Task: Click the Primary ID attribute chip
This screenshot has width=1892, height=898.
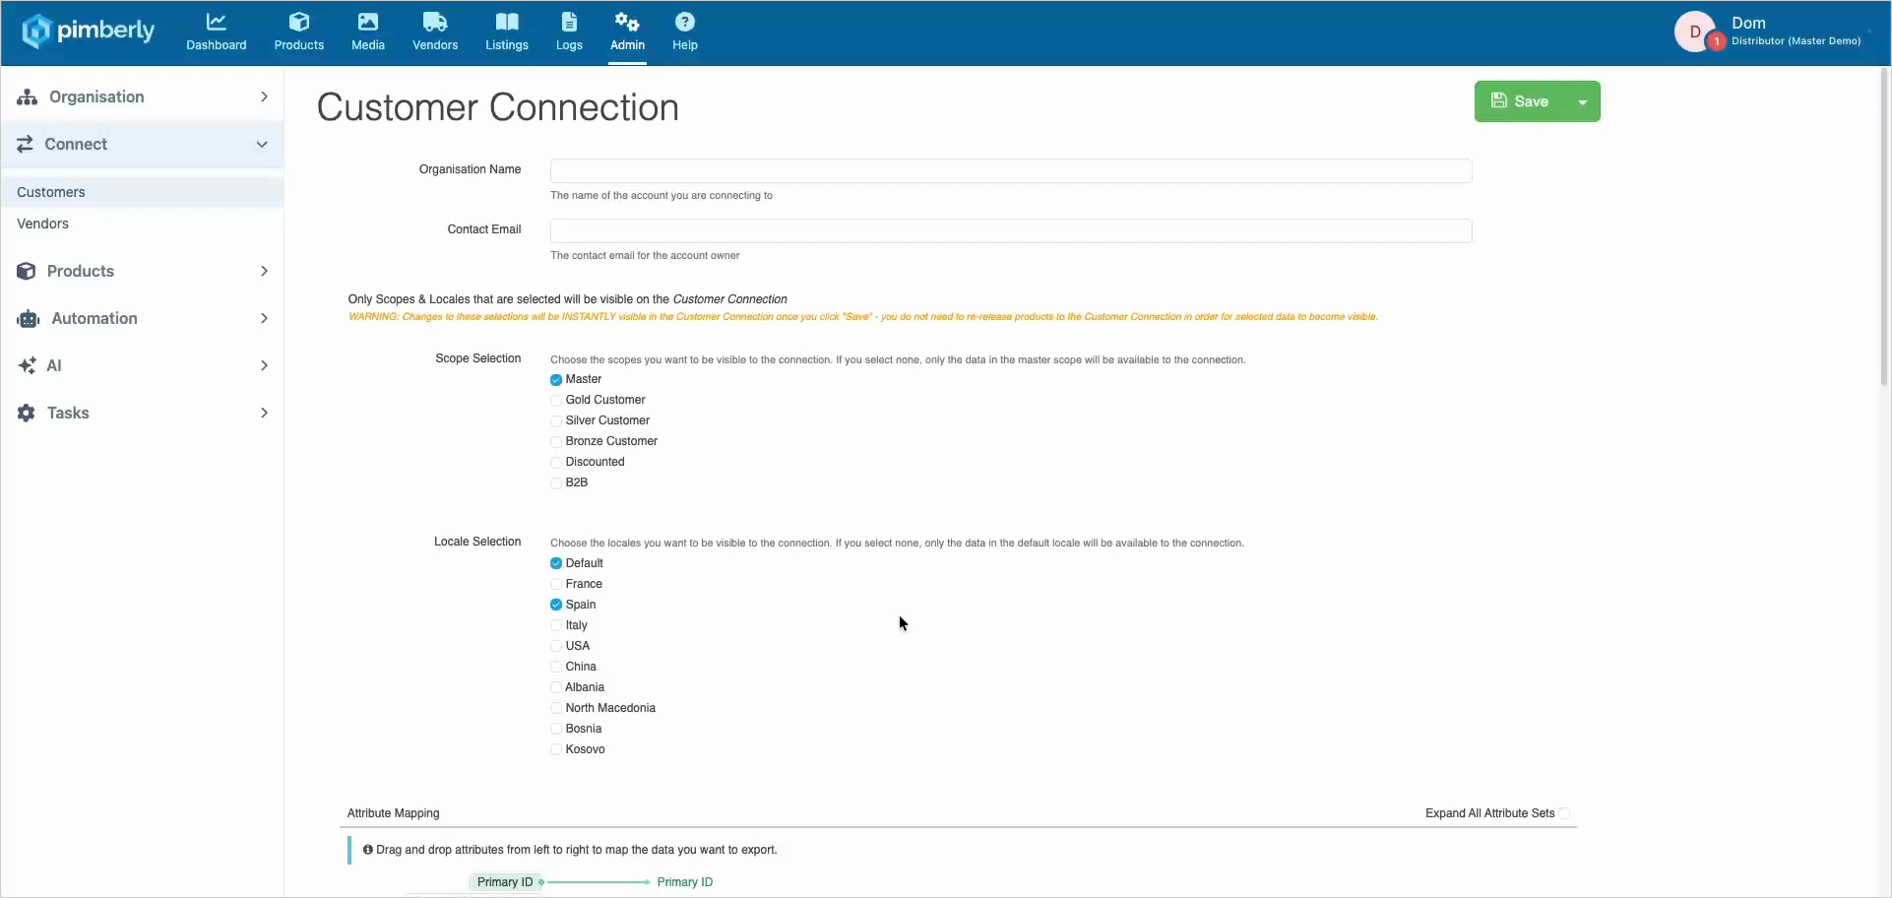Action: coord(505,882)
